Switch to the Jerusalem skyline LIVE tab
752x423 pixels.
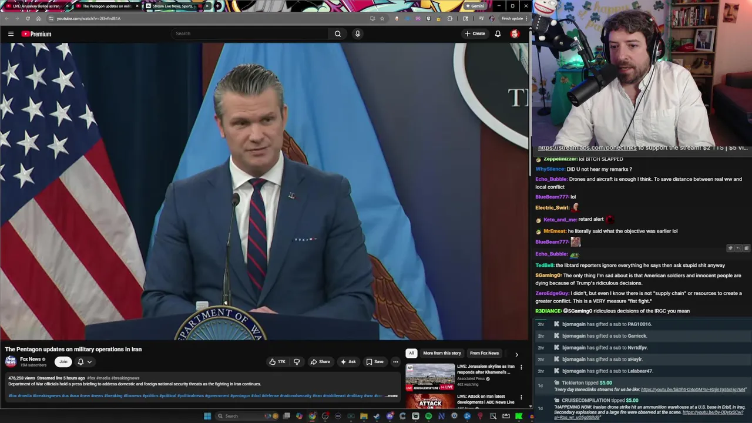coord(36,6)
